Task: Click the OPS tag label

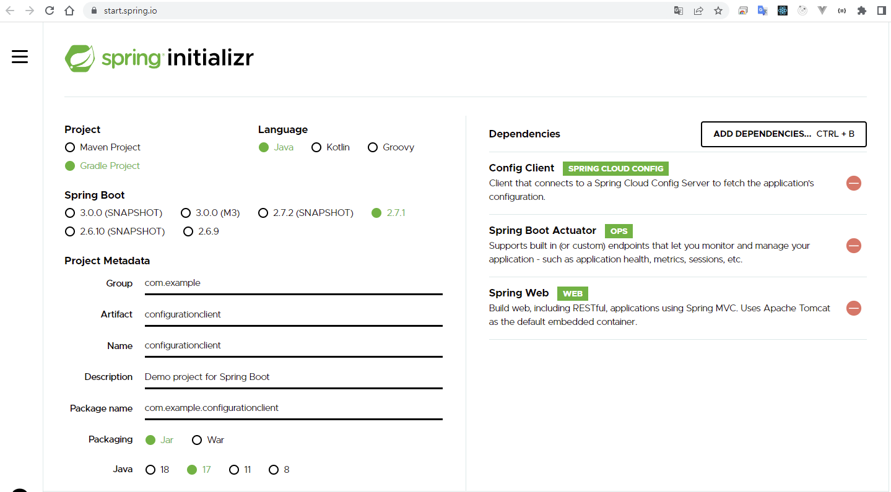Action: click(619, 231)
